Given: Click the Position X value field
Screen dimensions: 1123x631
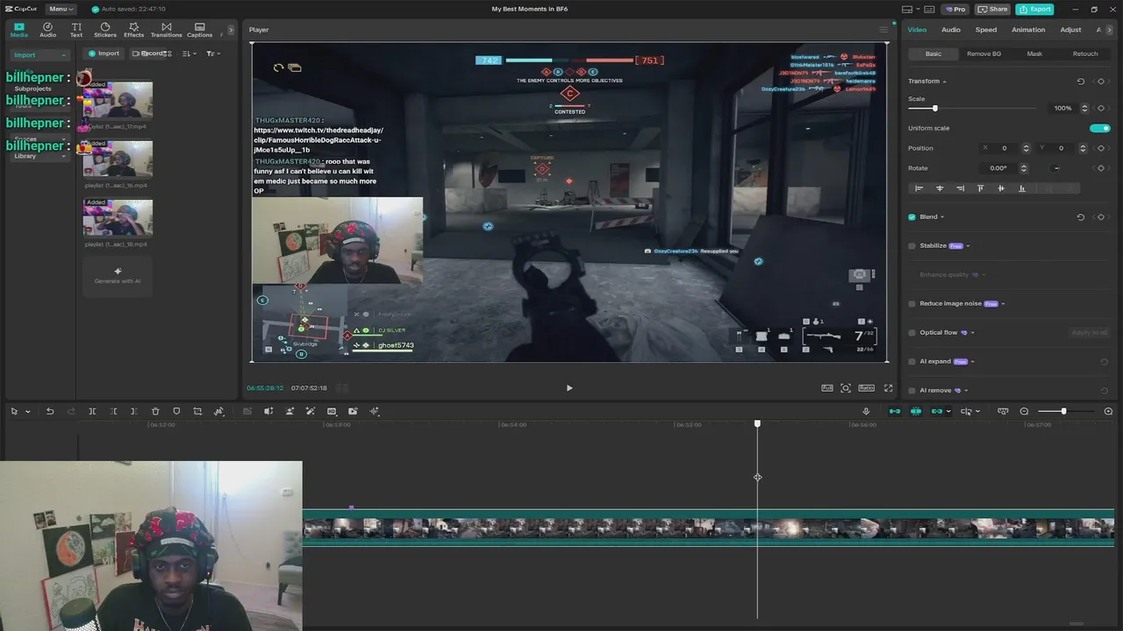Looking at the screenshot, I should (x=1005, y=148).
